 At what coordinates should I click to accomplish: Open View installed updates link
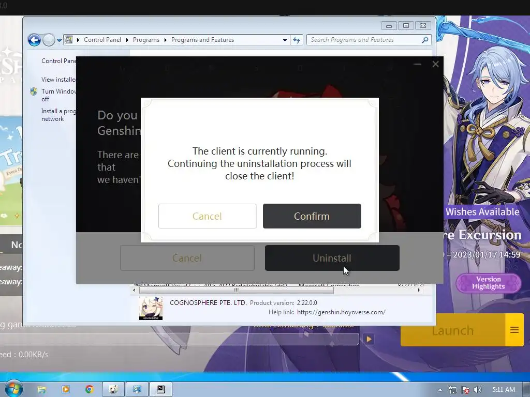click(x=59, y=79)
